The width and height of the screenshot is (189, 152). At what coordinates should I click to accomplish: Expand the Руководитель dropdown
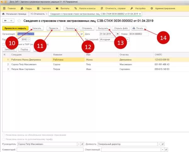[x=79, y=144]
